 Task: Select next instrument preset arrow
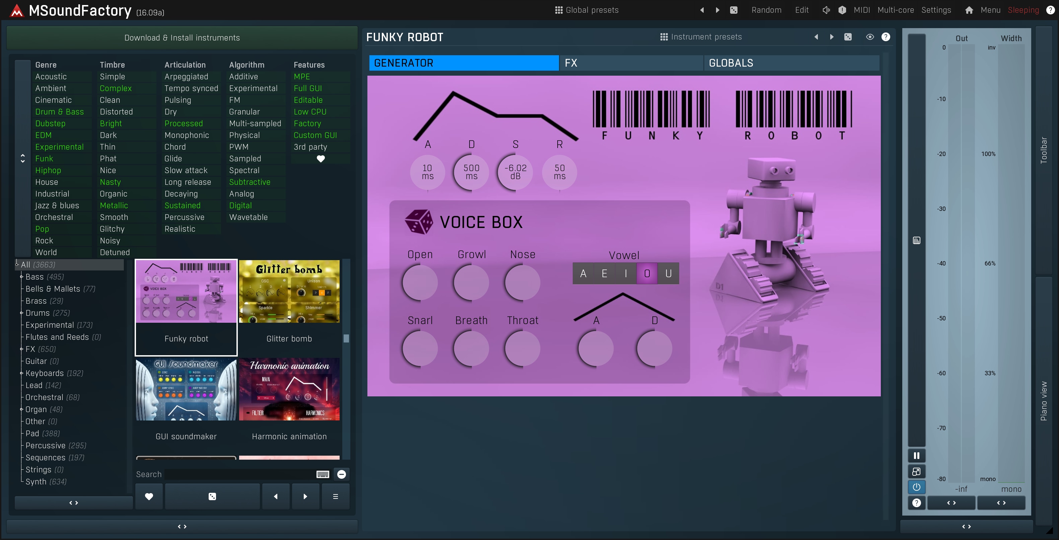(832, 36)
